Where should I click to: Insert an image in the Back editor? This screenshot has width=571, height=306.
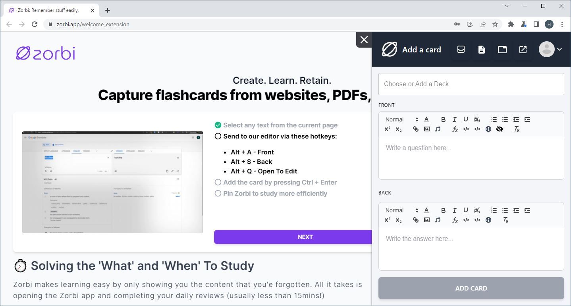pos(427,220)
